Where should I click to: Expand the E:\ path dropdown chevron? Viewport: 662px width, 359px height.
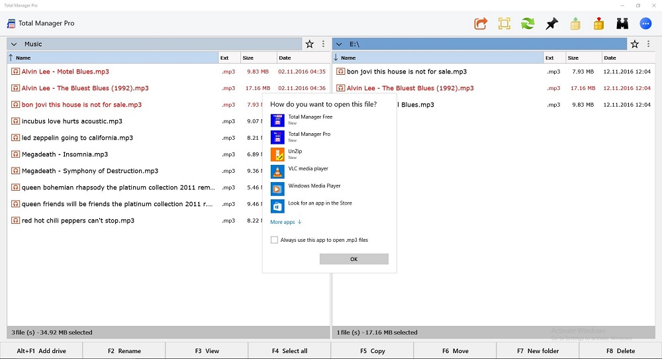(339, 44)
